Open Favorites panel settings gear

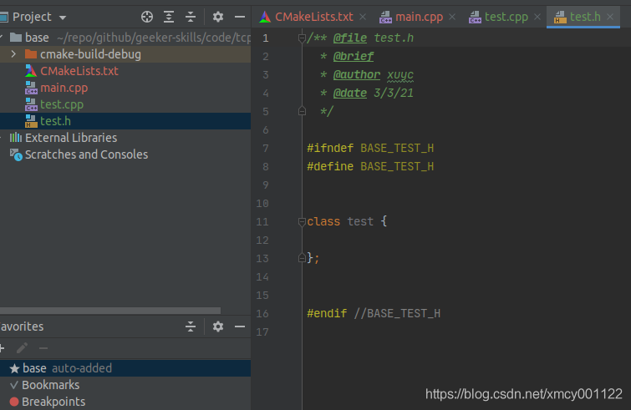pyautogui.click(x=217, y=326)
